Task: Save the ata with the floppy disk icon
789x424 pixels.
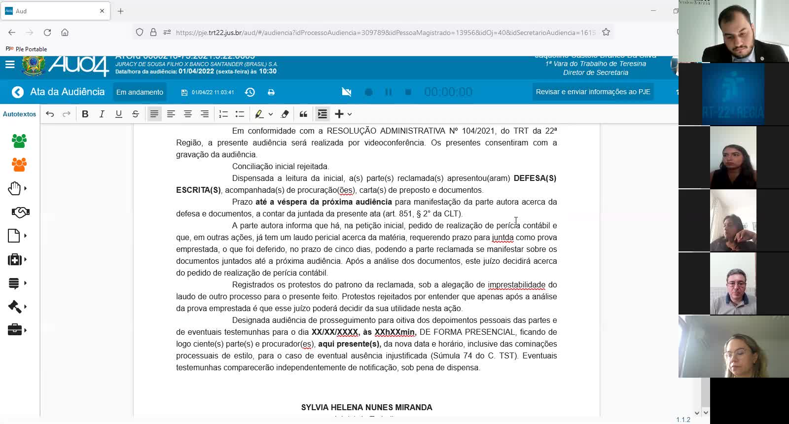Action: 184,92
